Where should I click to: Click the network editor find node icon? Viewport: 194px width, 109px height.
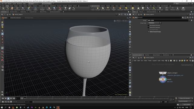(190, 61)
